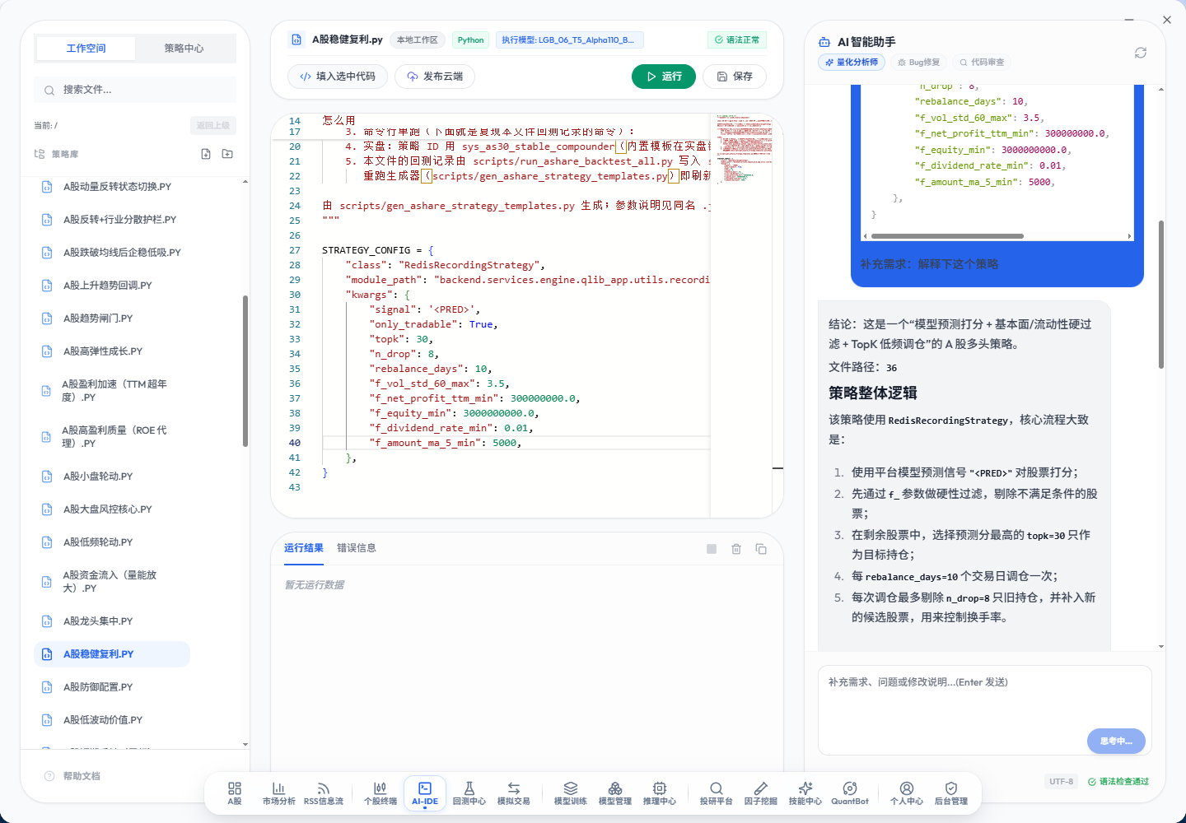Open 个股终端 dock icon
The image size is (1186, 823).
[x=381, y=793]
